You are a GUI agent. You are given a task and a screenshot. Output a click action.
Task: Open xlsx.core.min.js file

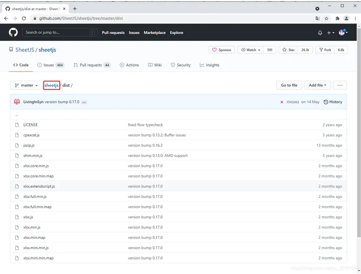tap(36, 166)
